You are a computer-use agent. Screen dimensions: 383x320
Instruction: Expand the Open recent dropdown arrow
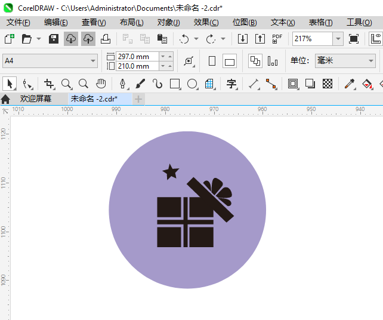pos(39,39)
